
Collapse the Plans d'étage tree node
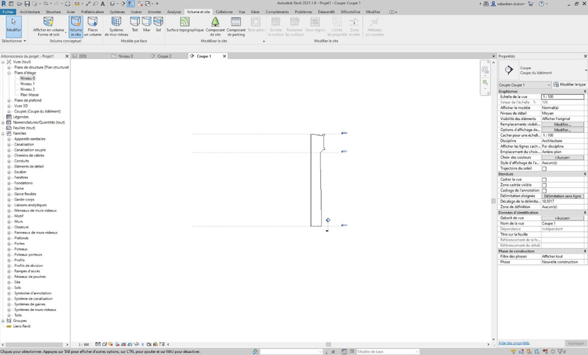[x=9, y=73]
